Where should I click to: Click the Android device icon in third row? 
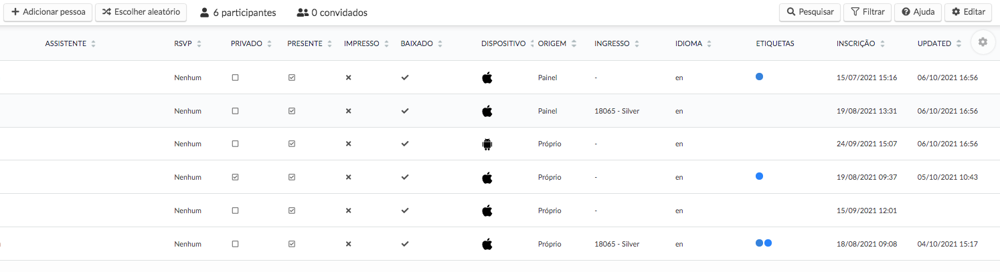tap(487, 144)
